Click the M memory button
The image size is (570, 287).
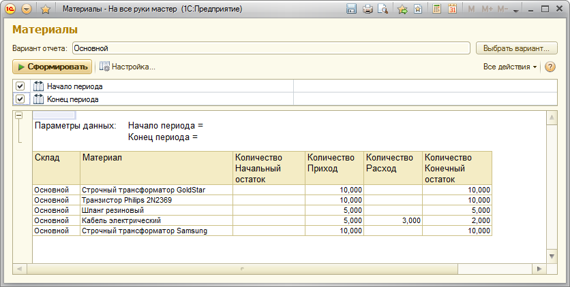tap(472, 10)
